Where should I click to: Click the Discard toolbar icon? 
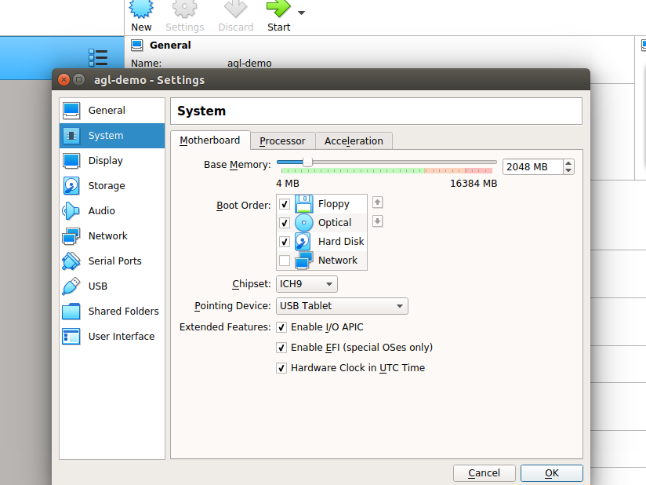click(235, 9)
